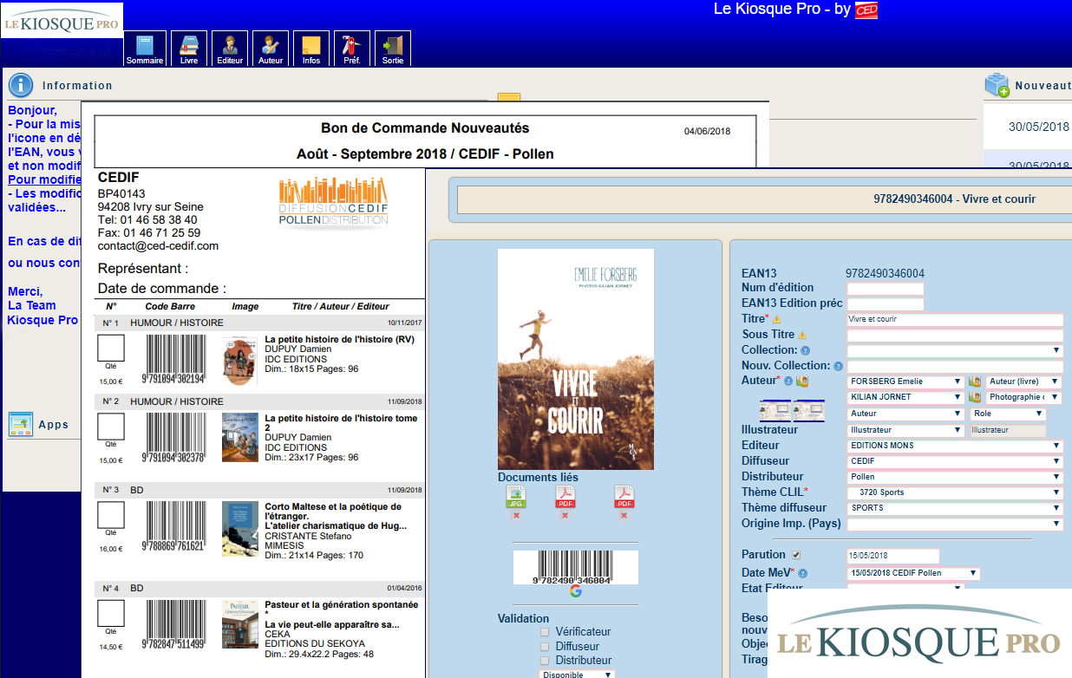Screen dimensions: 1072x678
Task: Click the Qté box for order item N° 3
Action: (111, 514)
